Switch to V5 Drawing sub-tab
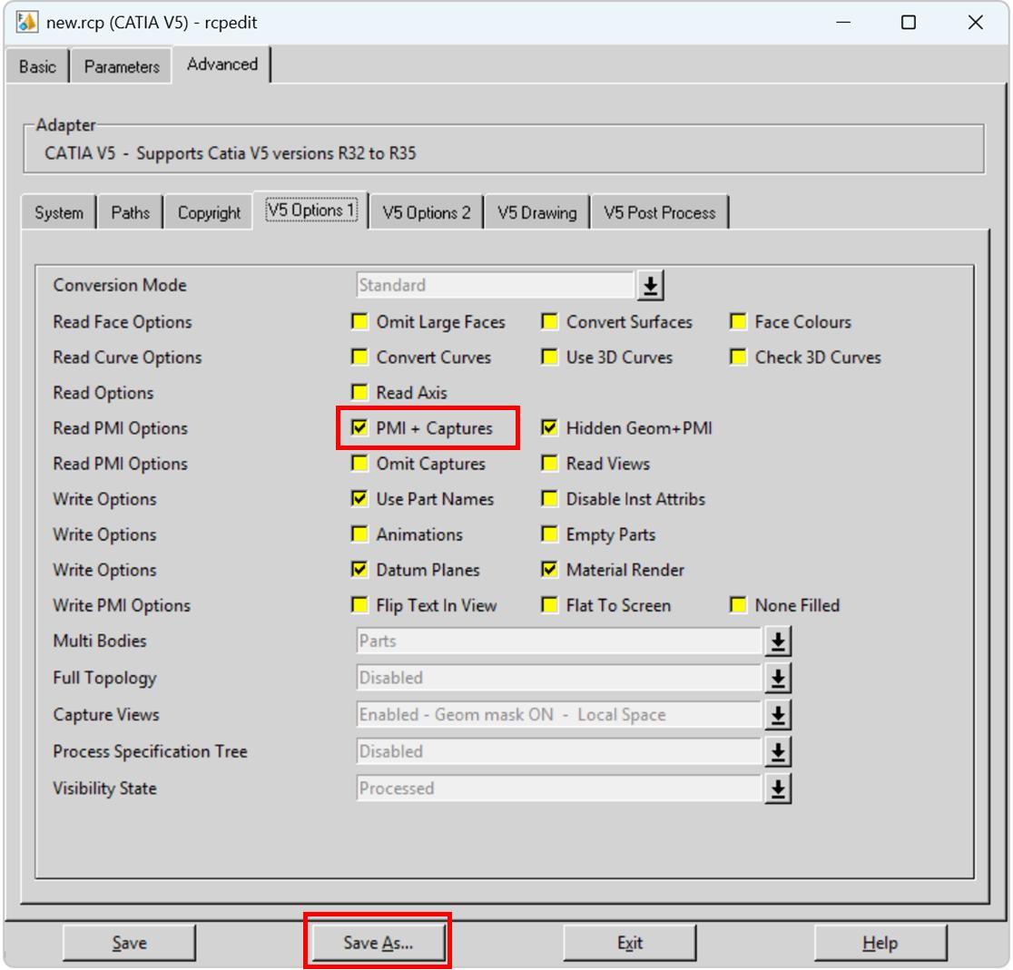Viewport: 1013px width, 970px height. tap(536, 212)
